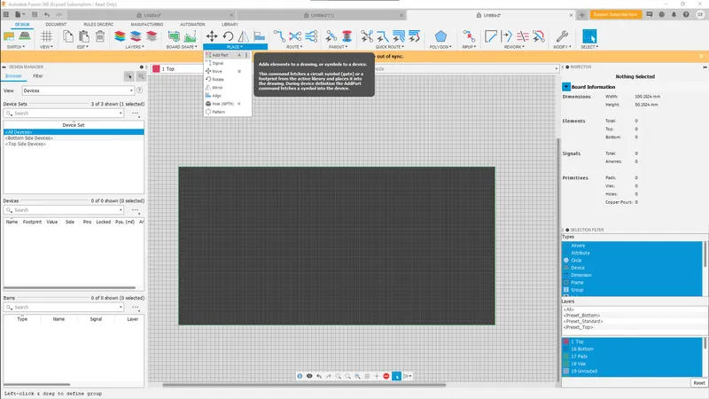Click the Delete trash icon
The image size is (709, 399).
[x=100, y=36]
